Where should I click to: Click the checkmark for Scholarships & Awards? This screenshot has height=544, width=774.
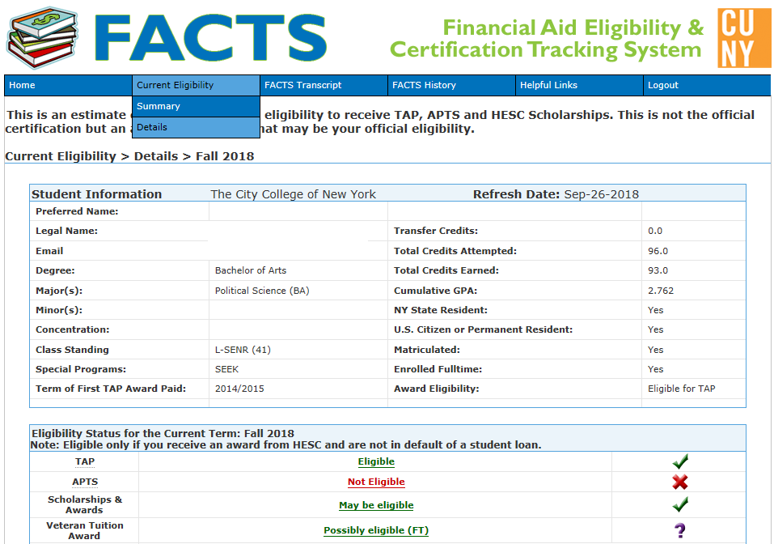point(679,504)
